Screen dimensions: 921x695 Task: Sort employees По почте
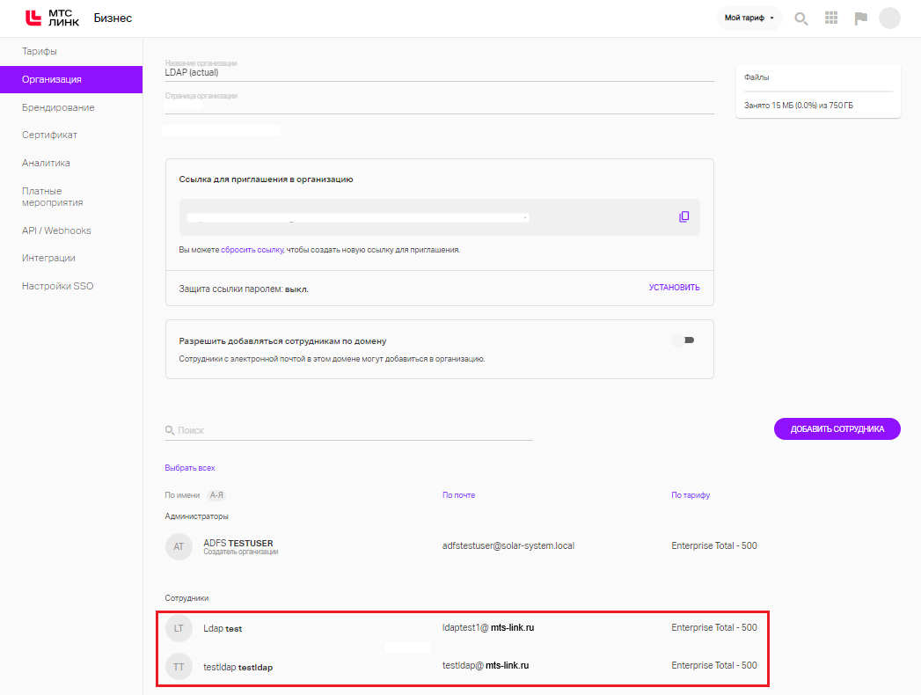point(458,495)
